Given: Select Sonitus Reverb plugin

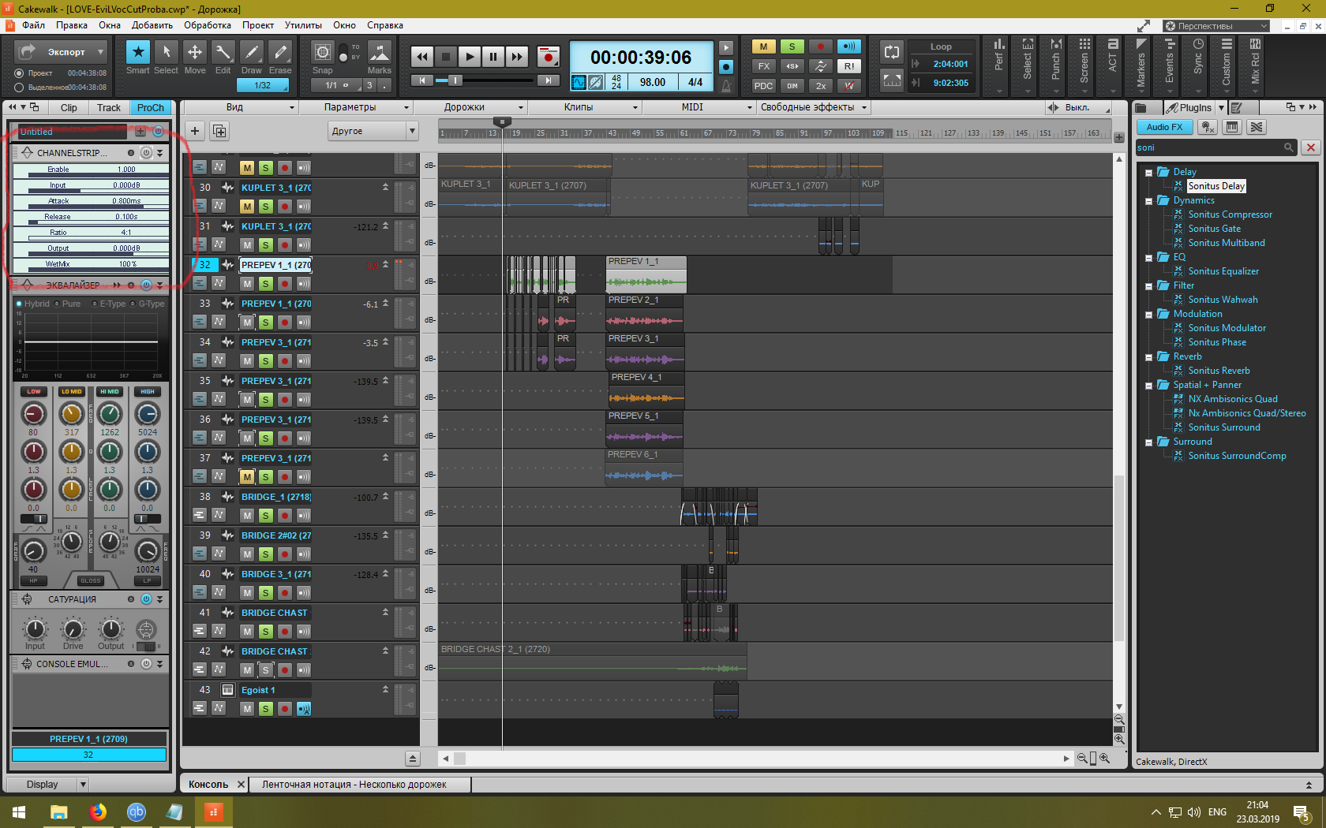Looking at the screenshot, I should click(x=1219, y=371).
